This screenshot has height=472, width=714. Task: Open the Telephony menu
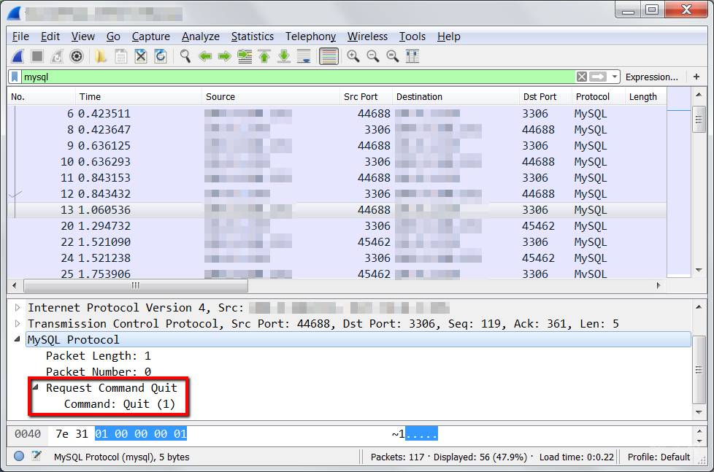pyautogui.click(x=310, y=36)
